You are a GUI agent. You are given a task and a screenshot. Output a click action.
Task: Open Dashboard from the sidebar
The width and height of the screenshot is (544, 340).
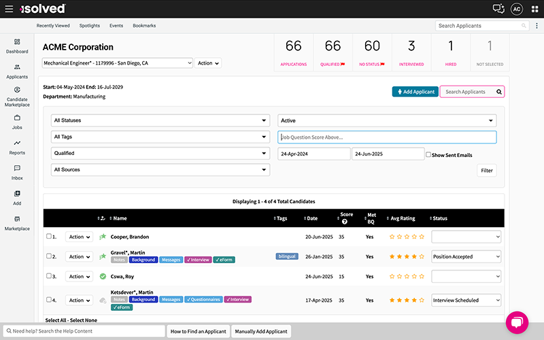click(x=17, y=46)
